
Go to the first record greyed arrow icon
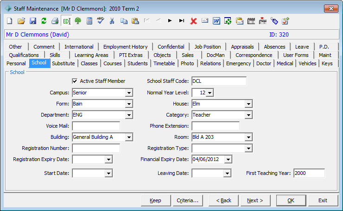coord(147,21)
